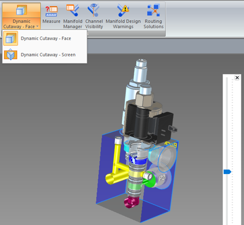Open the Manifold Manager
The width and height of the screenshot is (244, 225).
pyautogui.click(x=73, y=17)
